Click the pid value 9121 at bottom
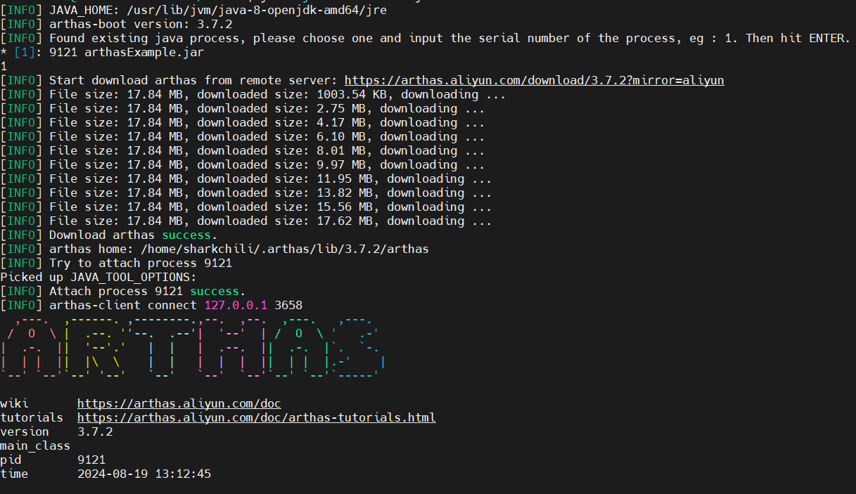856x494 pixels. pos(91,460)
